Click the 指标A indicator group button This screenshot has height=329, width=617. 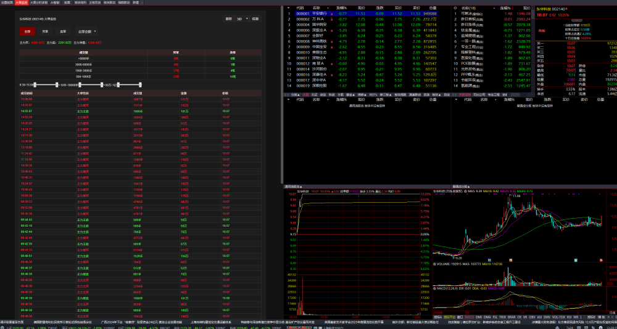tap(438, 317)
